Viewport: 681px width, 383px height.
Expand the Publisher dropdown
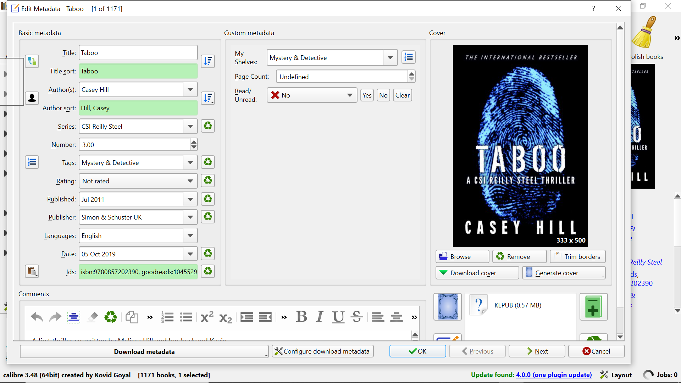coord(190,217)
